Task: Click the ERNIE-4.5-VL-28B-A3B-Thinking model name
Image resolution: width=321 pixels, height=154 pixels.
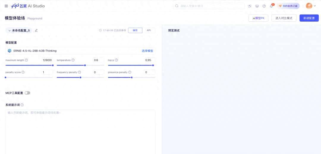Action: [35, 51]
